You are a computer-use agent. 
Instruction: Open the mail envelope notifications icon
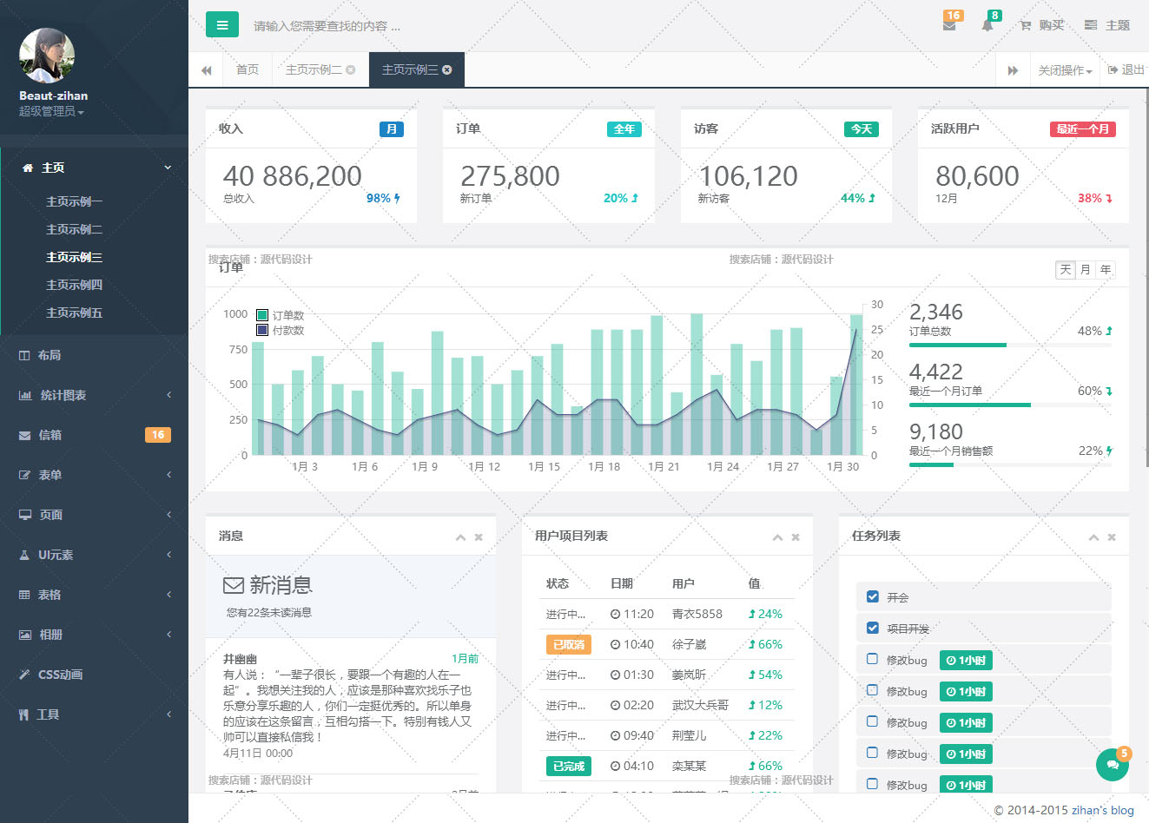tap(949, 25)
